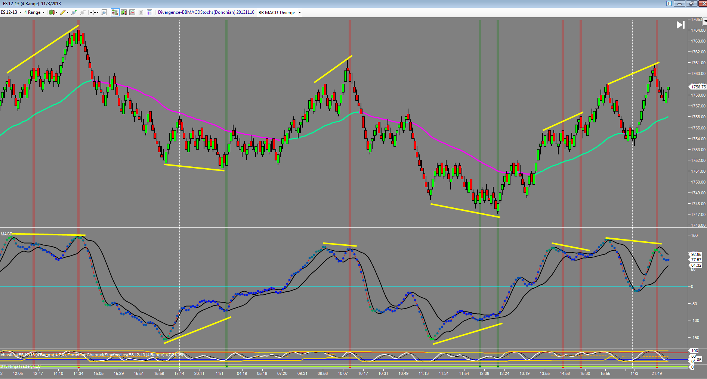Open the chart Properties icon

click(x=149, y=12)
